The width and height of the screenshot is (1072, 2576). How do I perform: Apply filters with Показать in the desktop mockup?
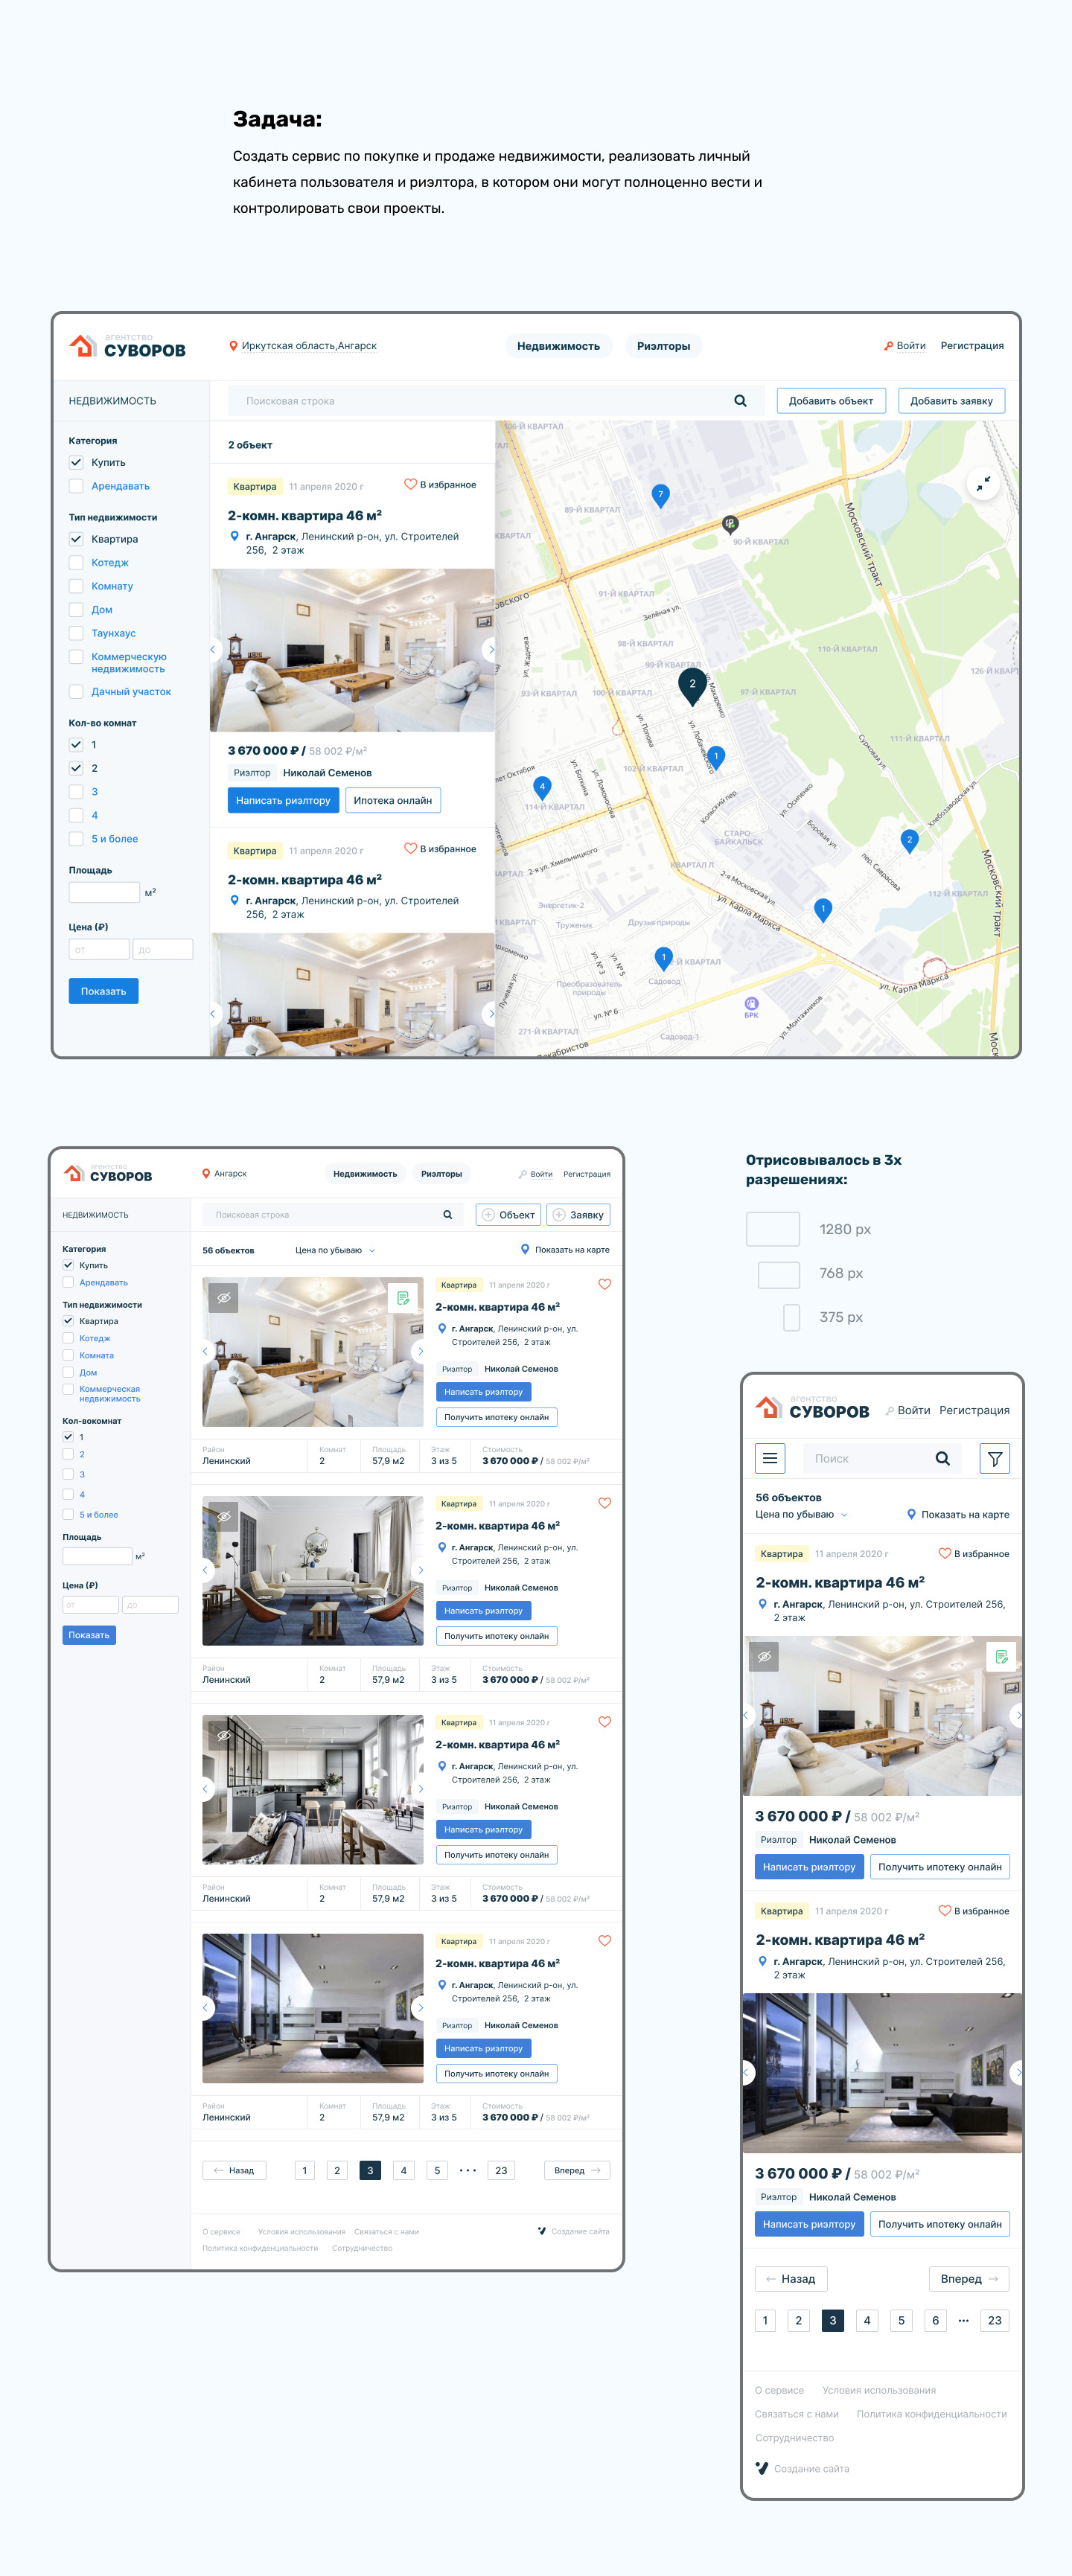[104, 991]
